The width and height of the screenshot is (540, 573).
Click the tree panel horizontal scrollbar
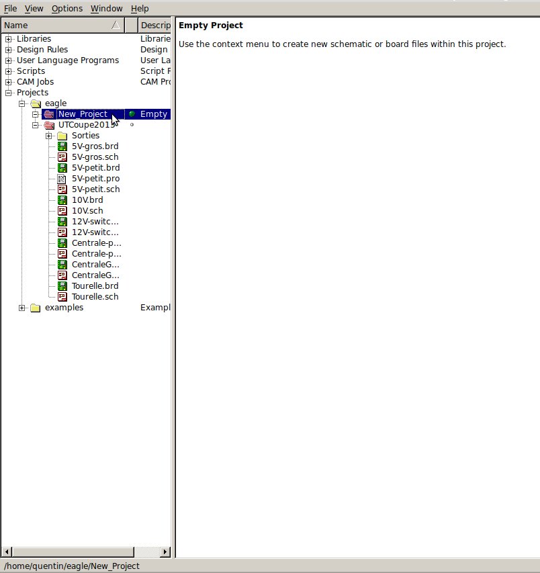tap(67, 552)
